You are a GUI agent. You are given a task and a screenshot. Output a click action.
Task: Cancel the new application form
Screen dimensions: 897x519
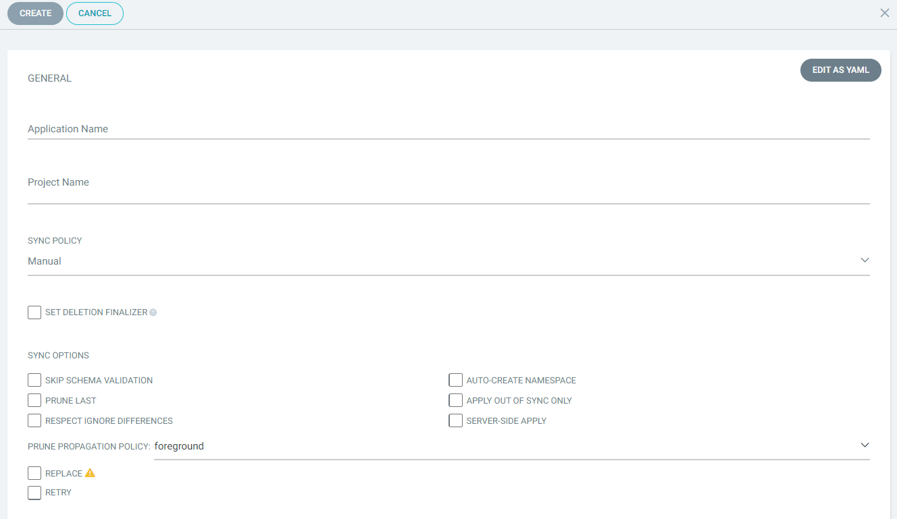95,13
